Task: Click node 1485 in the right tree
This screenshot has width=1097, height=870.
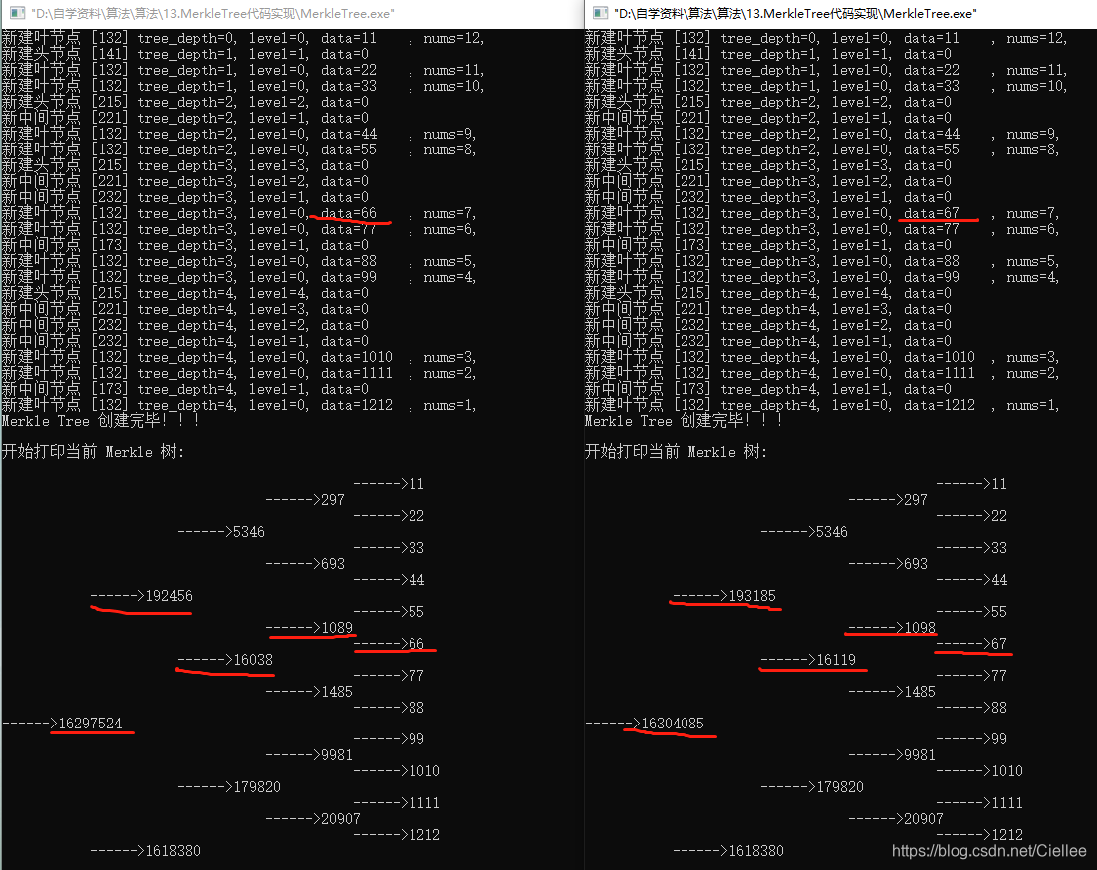Action: 920,691
